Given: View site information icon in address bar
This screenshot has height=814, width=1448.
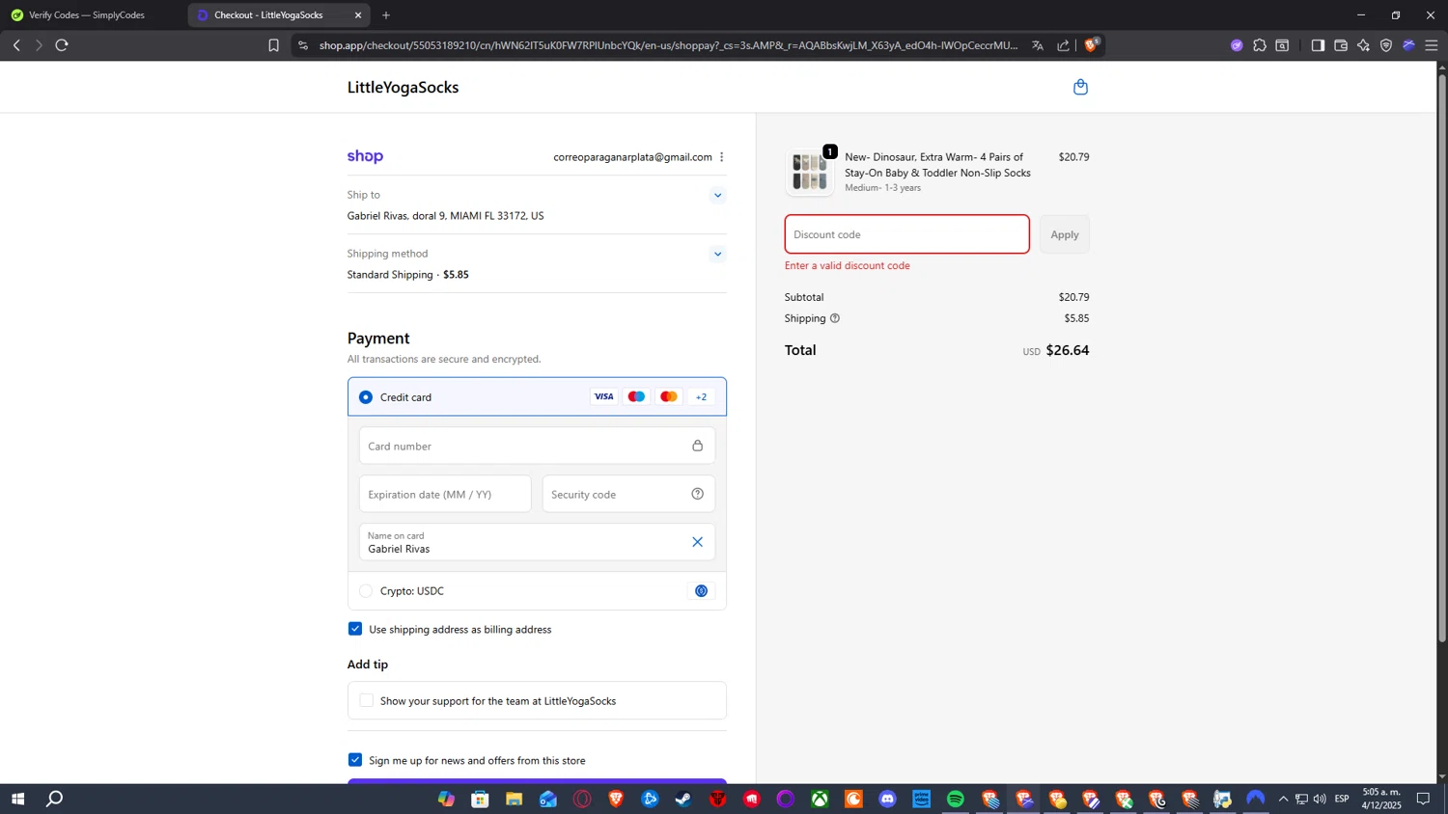Looking at the screenshot, I should 303,45.
